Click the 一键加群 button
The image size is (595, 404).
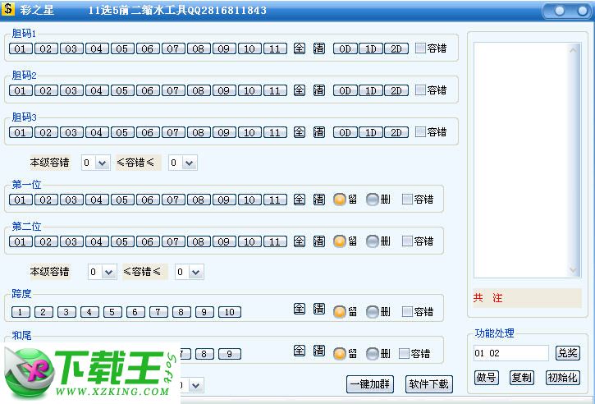[370, 384]
